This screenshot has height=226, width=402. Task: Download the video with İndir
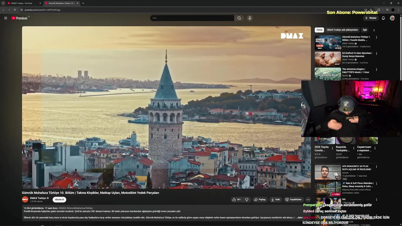point(275,200)
